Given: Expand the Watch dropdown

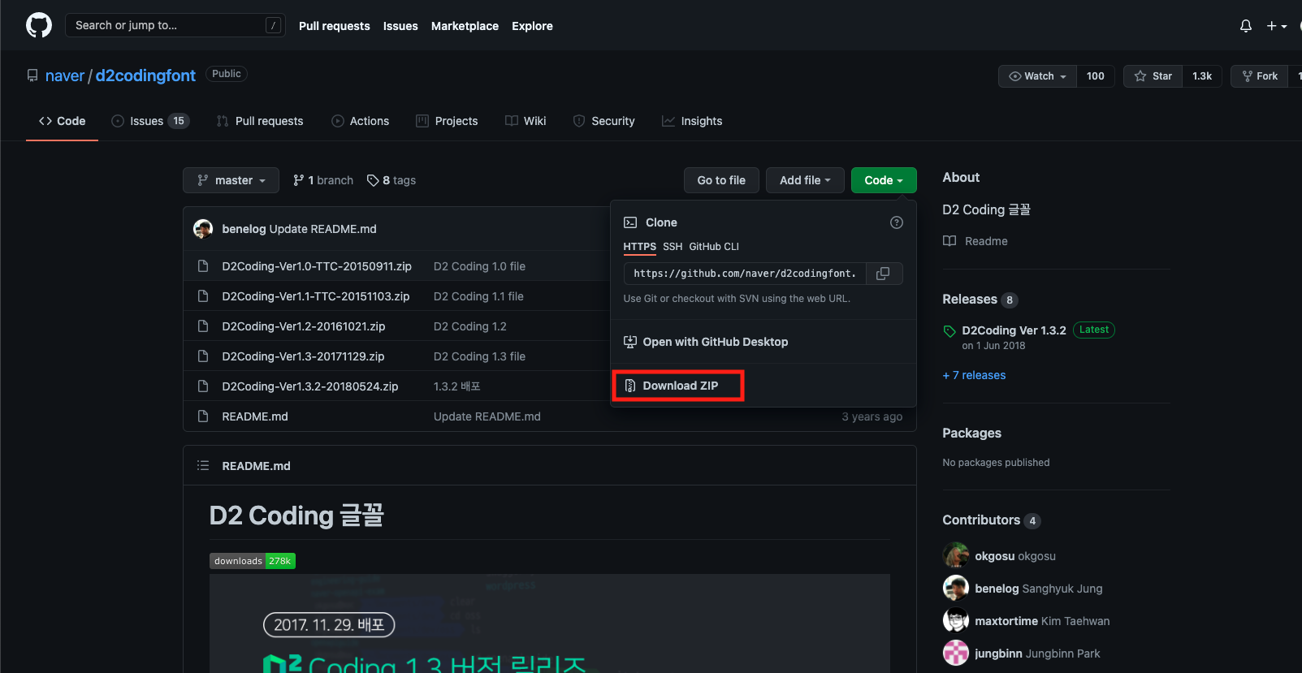Looking at the screenshot, I should [x=1037, y=76].
